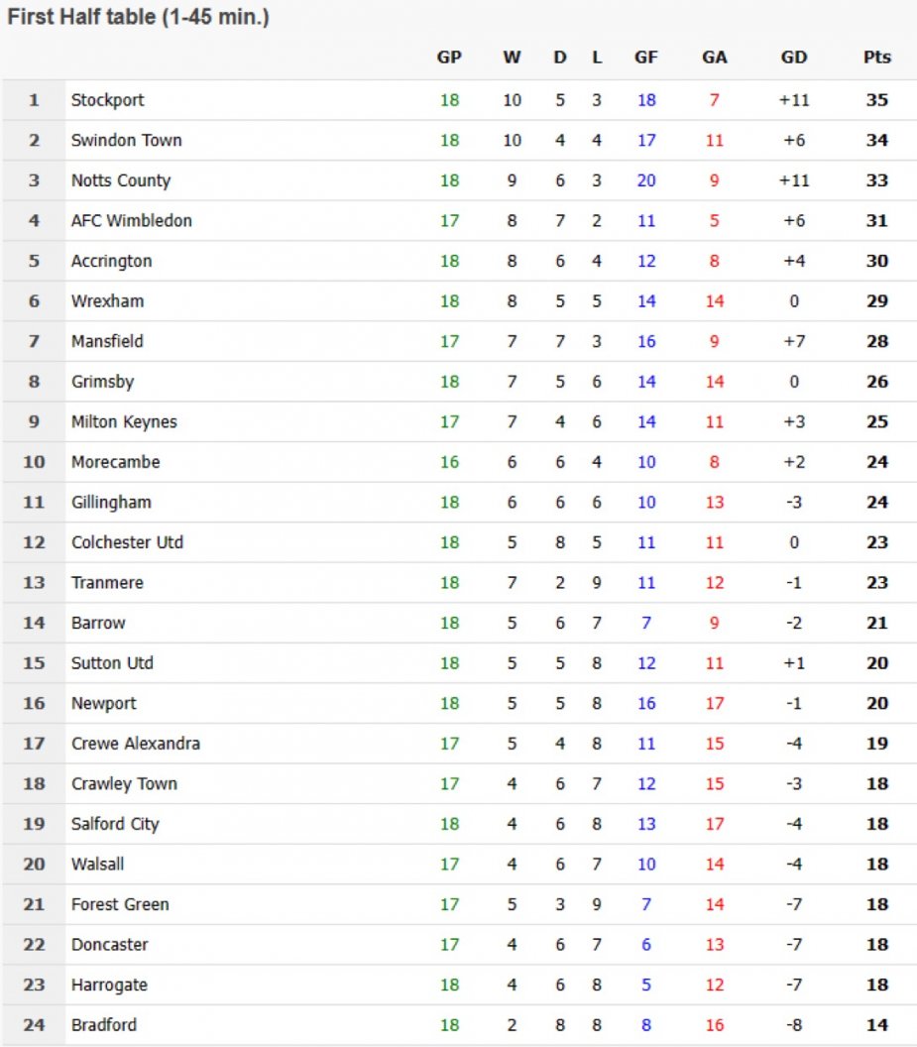Click the AFC Wimbledon team link
This screenshot has height=1047, width=917.
[131, 221]
